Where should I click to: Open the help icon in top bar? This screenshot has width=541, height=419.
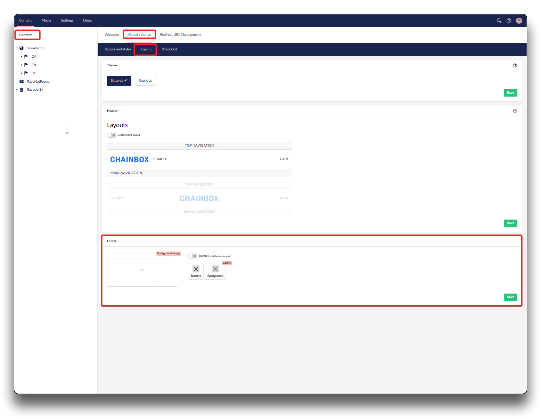click(x=509, y=21)
